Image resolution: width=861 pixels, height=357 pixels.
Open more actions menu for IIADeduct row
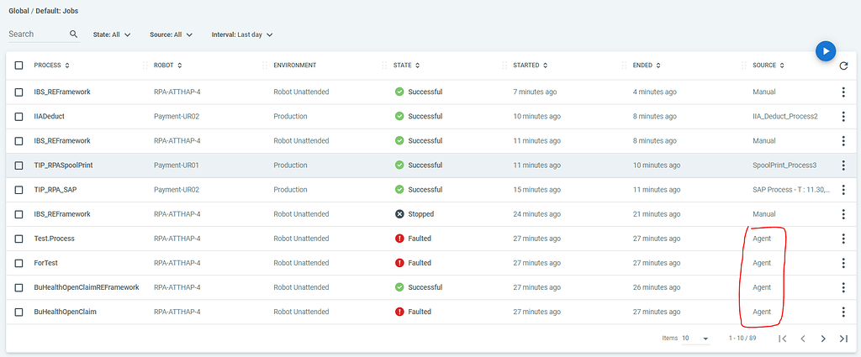843,116
